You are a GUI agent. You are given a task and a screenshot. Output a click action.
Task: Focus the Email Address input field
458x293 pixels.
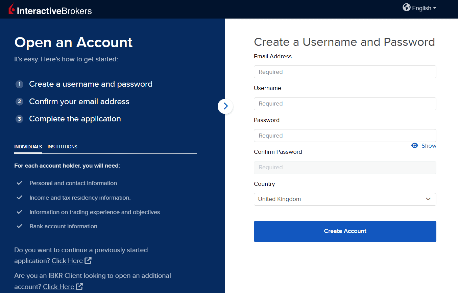coord(345,72)
